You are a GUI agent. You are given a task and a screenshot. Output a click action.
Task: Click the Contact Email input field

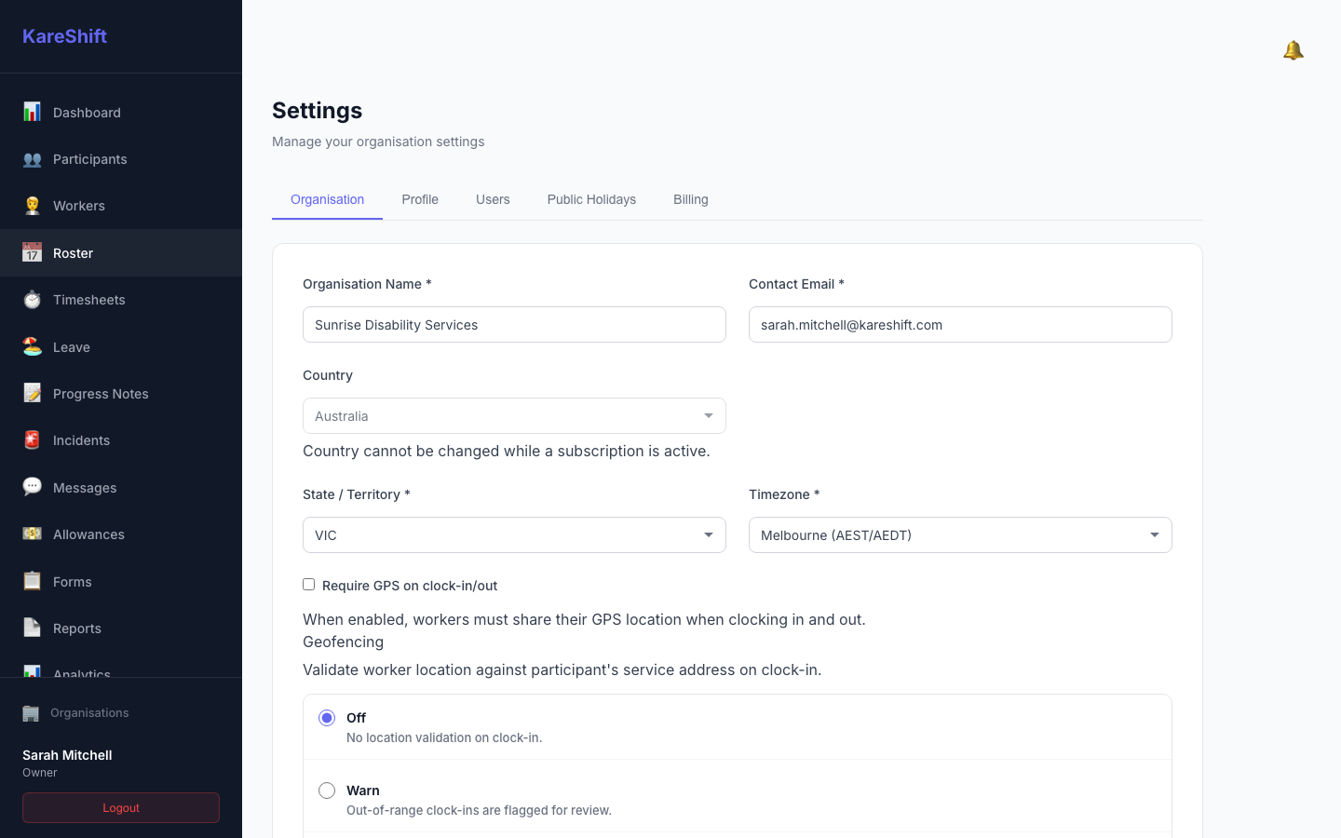coord(960,325)
